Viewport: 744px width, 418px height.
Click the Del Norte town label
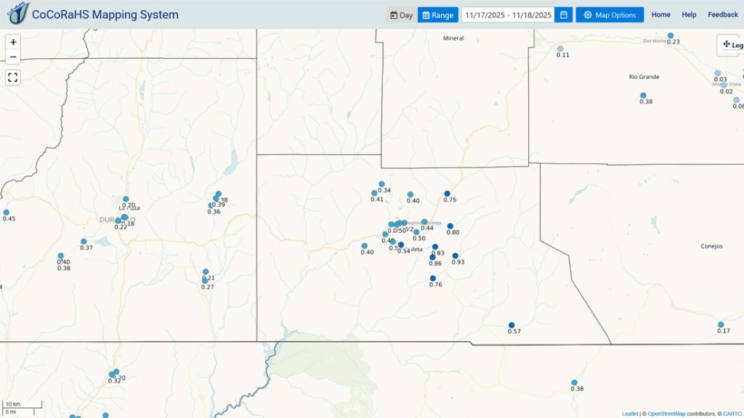pyautogui.click(x=655, y=41)
